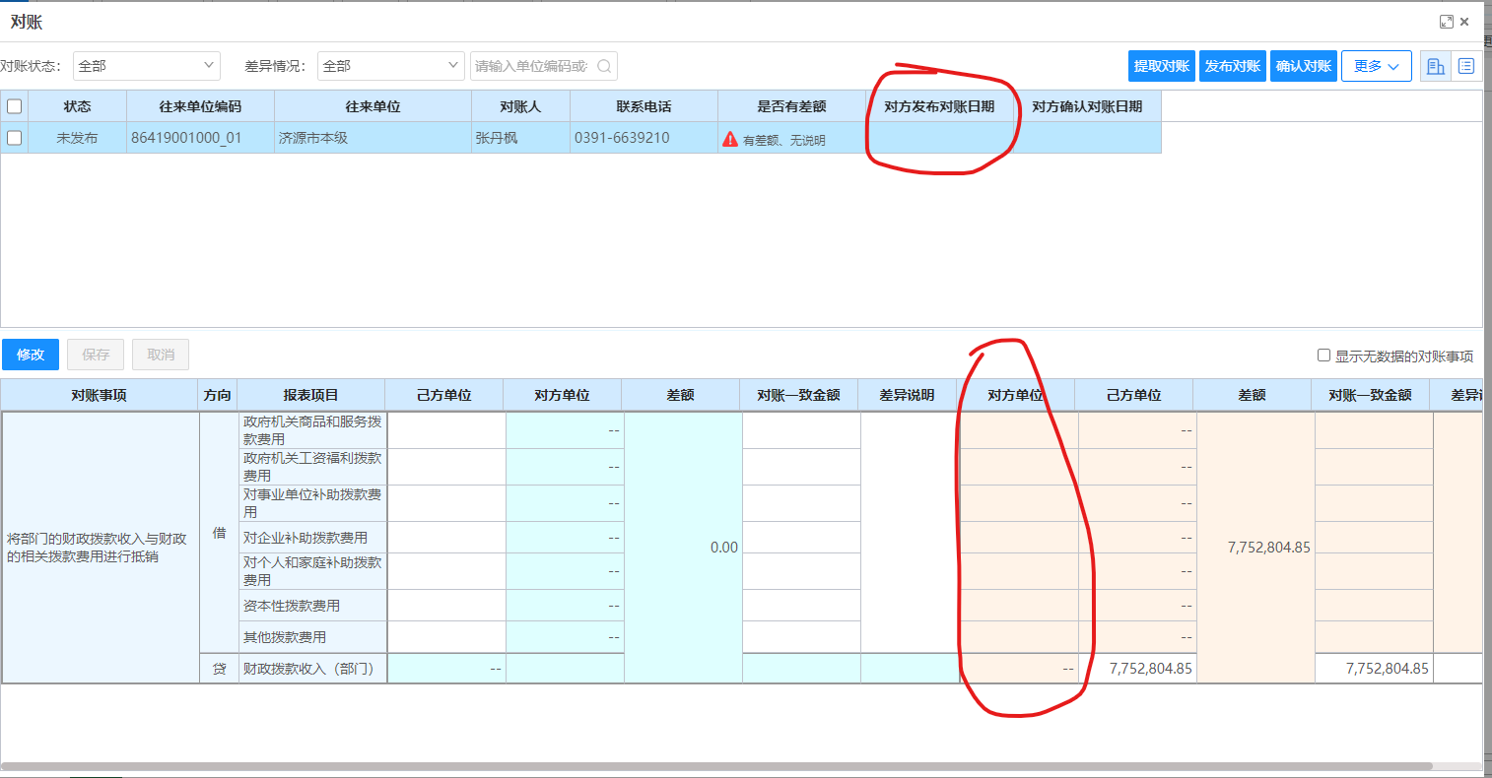Select the 对事业单位补助拨款费用 row item
Screen dimensions: 1492x778
(312, 503)
